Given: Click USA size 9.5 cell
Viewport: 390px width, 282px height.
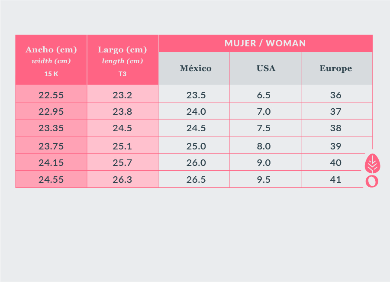Looking at the screenshot, I should click(264, 180).
